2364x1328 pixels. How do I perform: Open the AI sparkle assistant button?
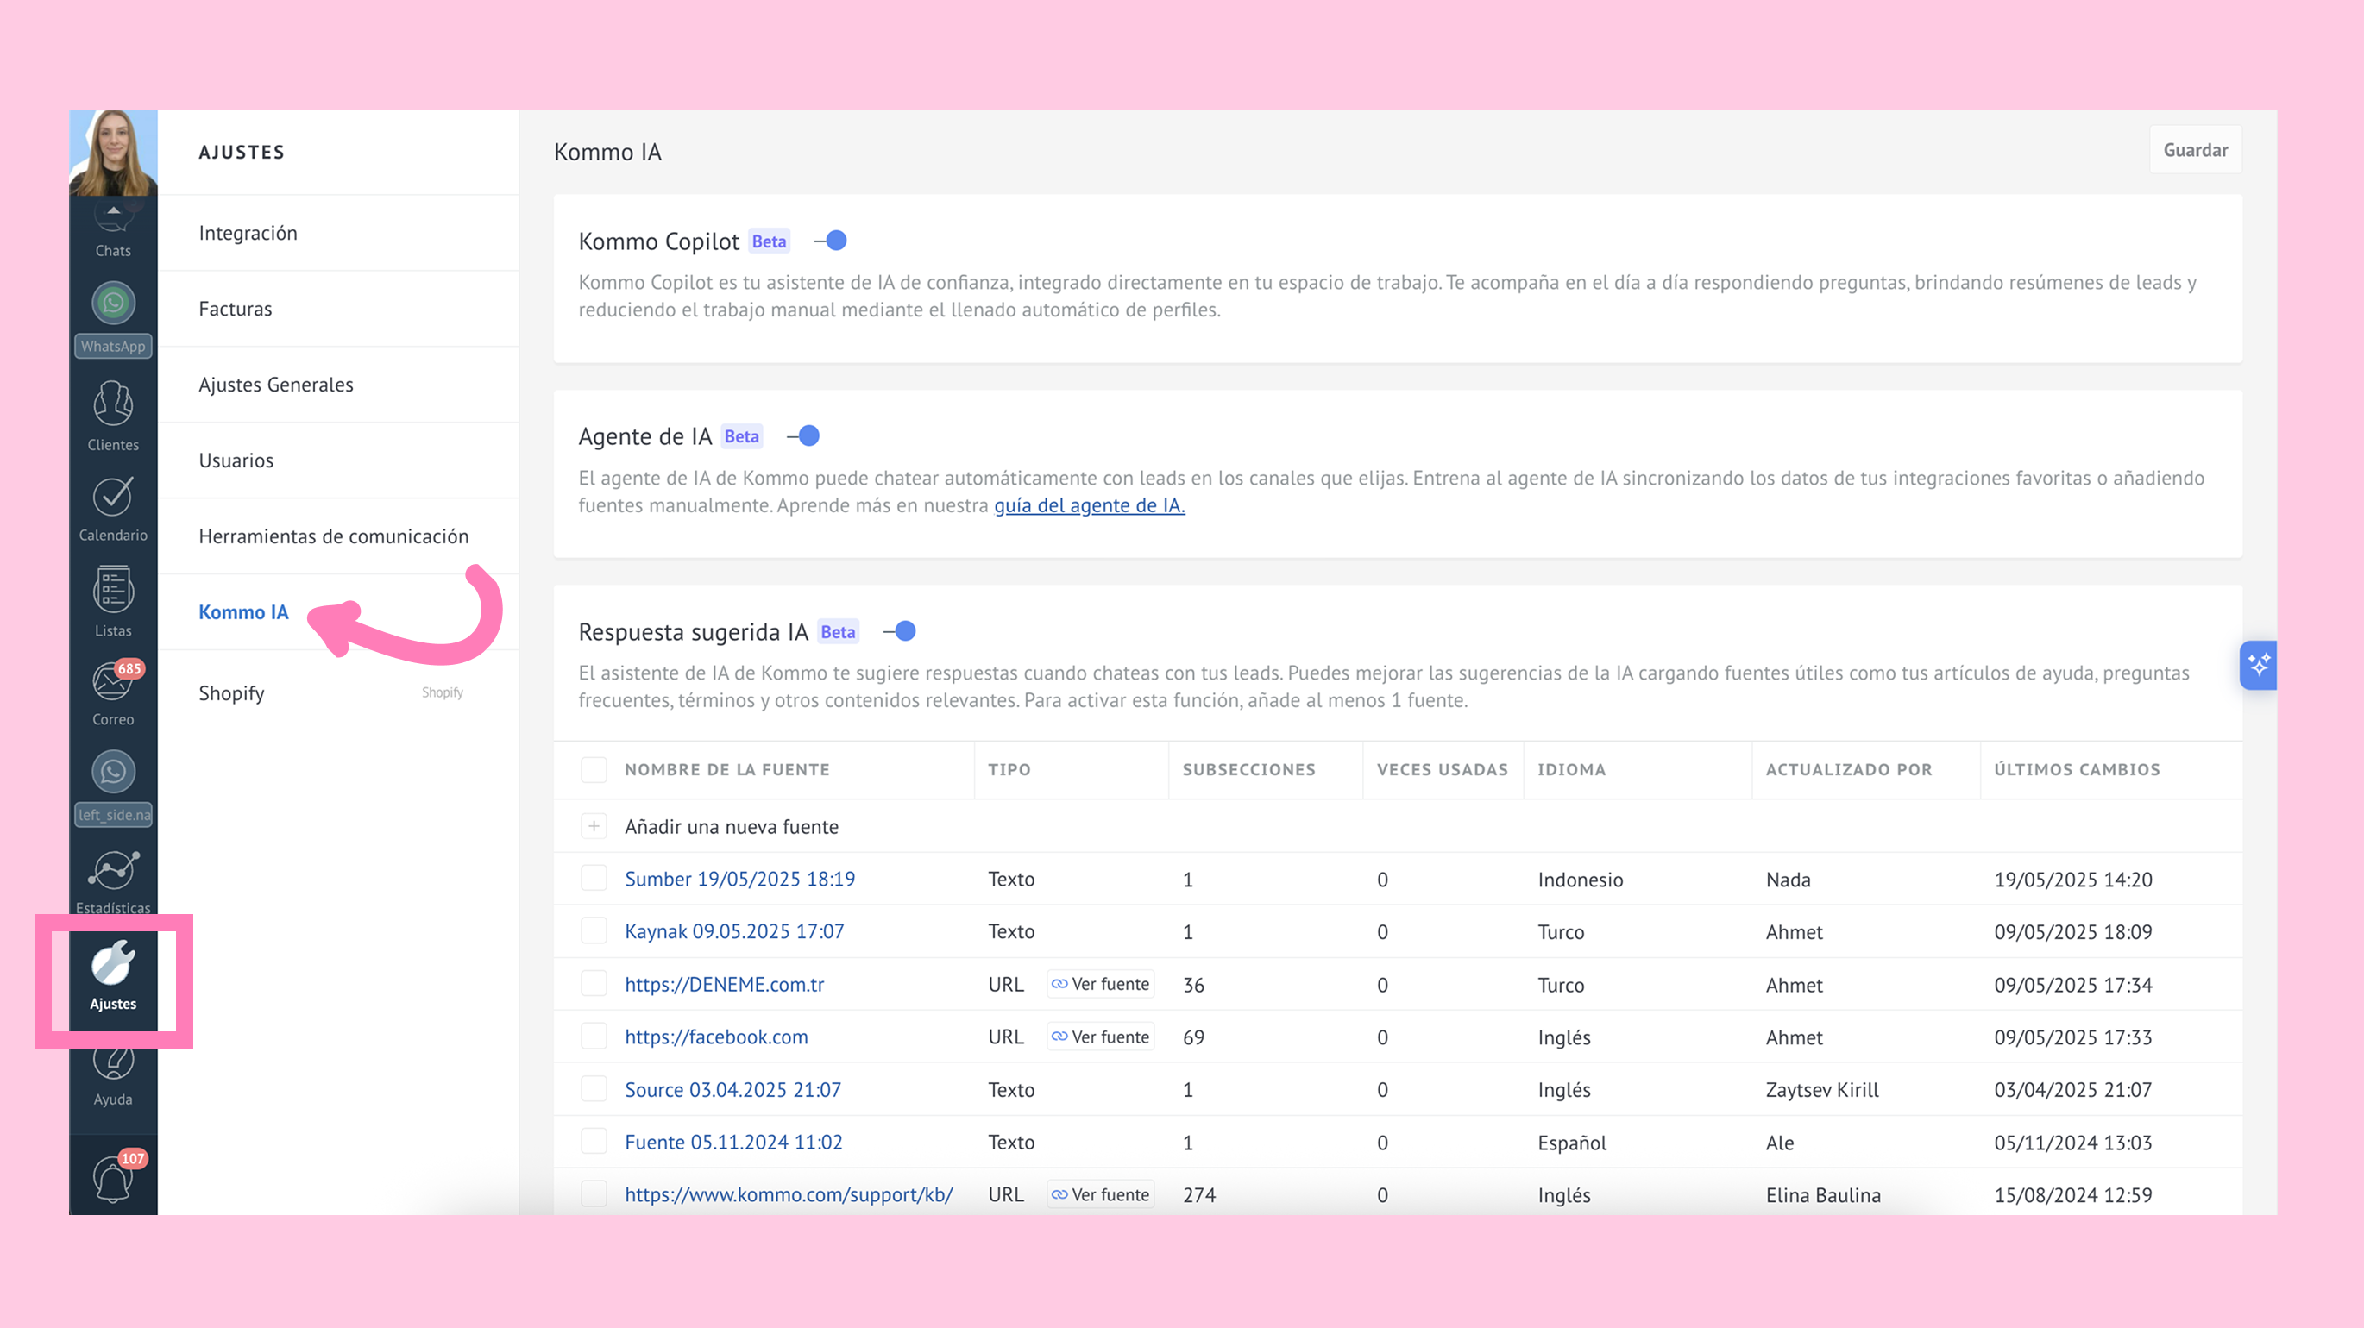[2258, 665]
